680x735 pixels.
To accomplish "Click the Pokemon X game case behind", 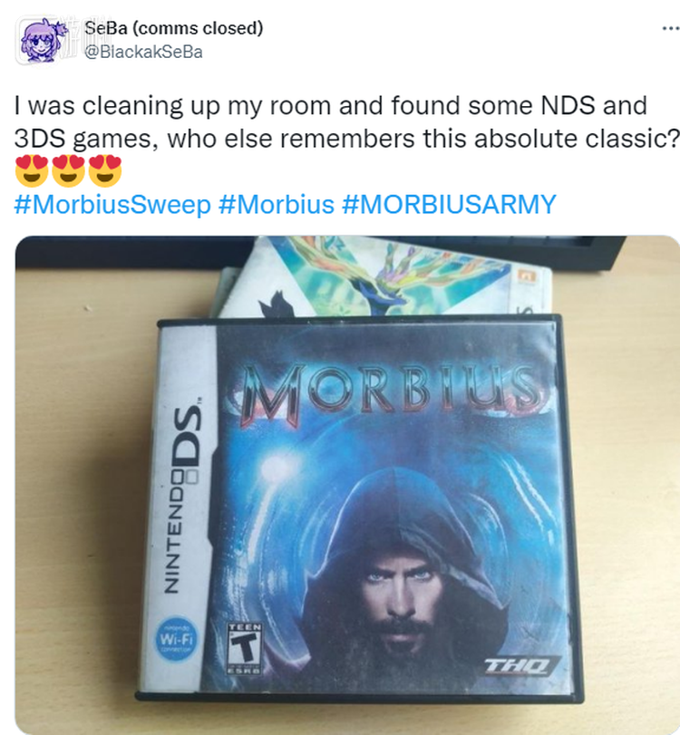I will tap(384, 276).
